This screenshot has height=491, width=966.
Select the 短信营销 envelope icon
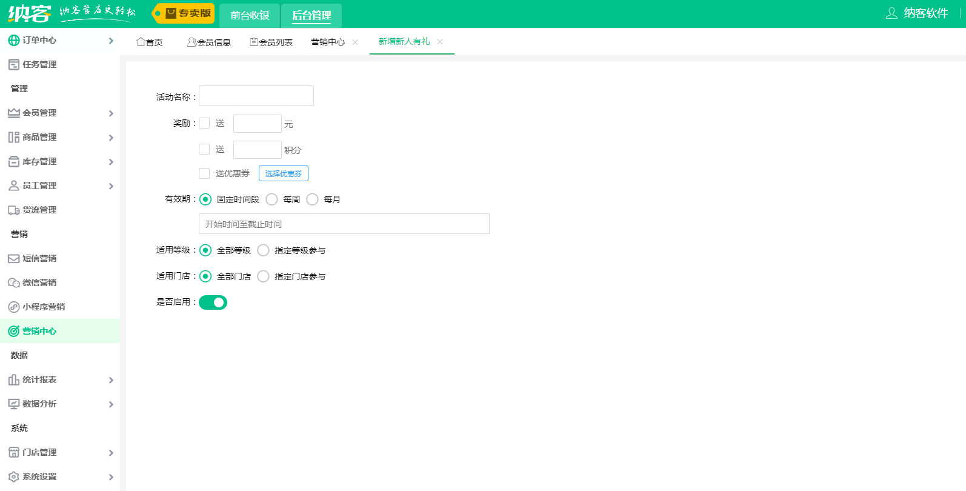point(13,258)
